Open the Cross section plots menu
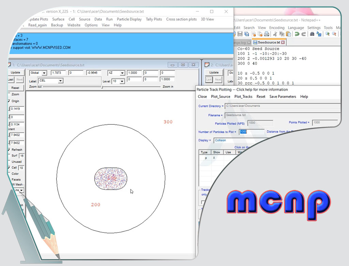 (x=181, y=19)
